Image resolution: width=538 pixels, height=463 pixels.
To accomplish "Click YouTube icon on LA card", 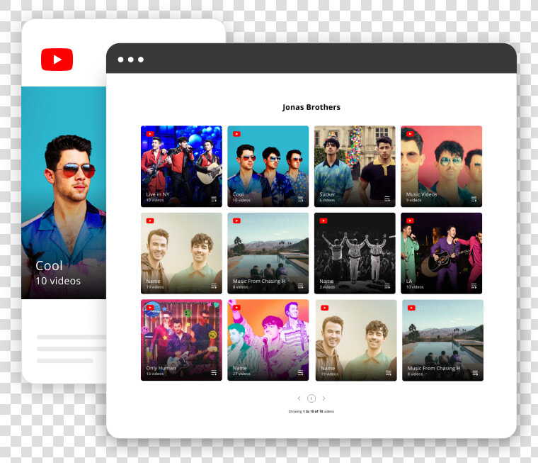I will point(410,221).
